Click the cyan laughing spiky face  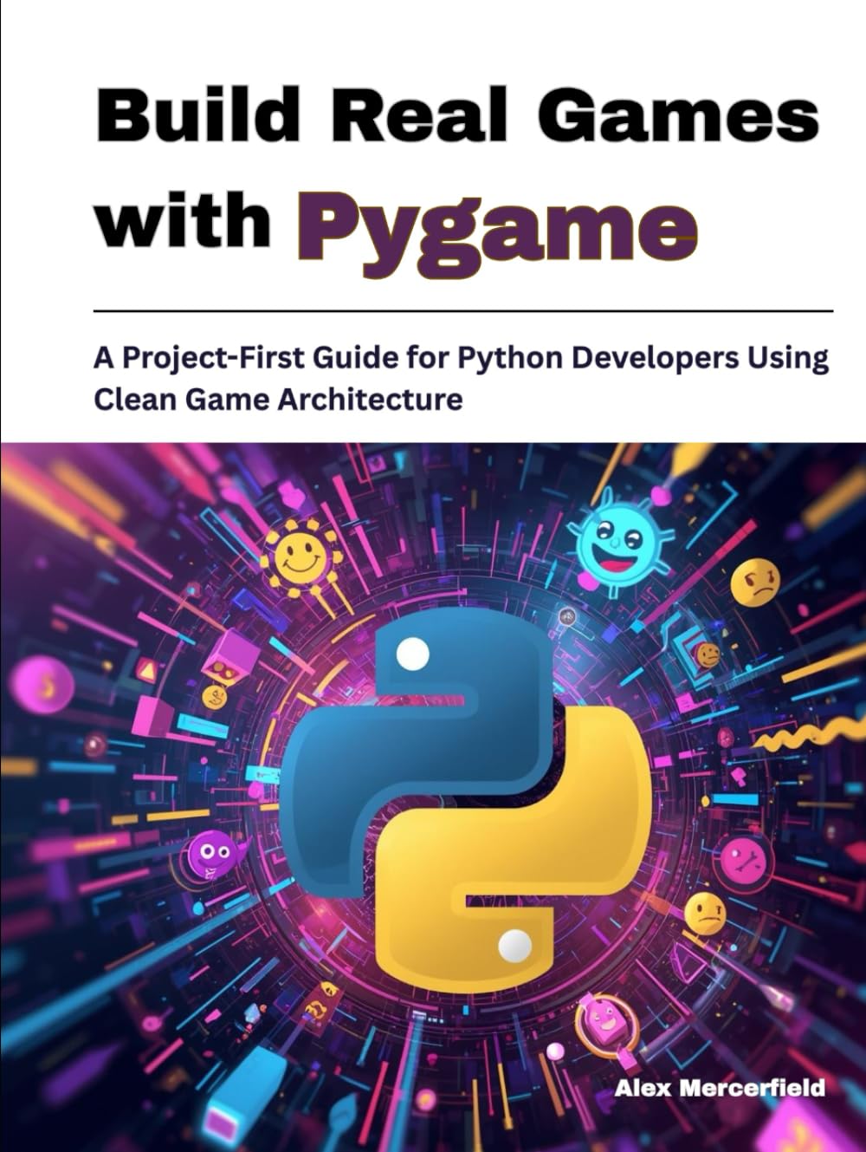(617, 543)
